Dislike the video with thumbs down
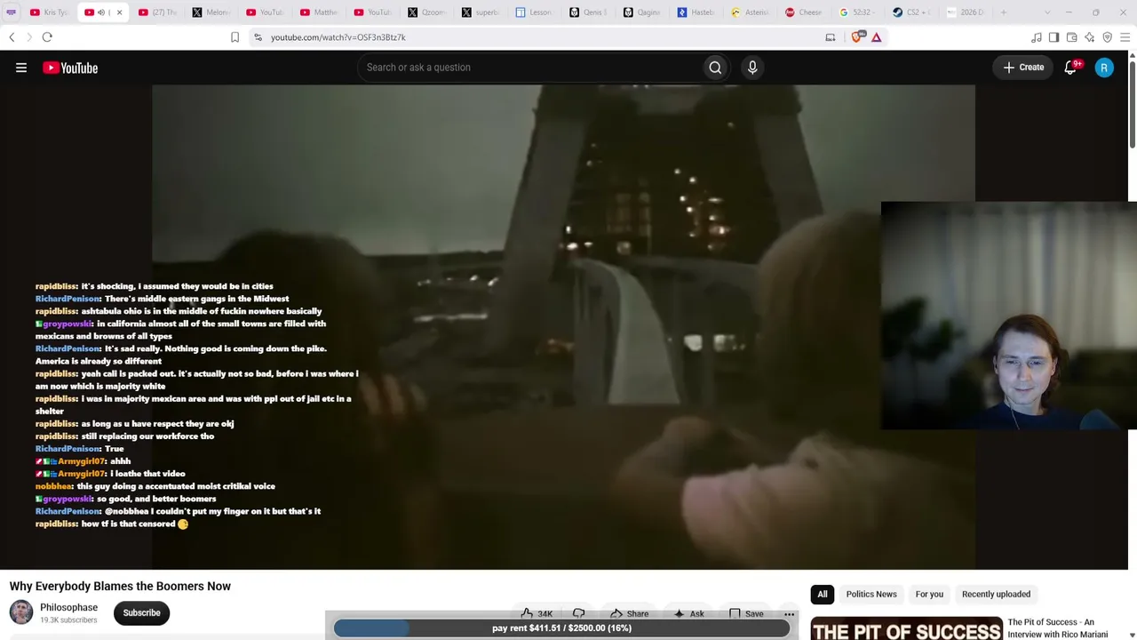The image size is (1137, 640). tap(579, 613)
